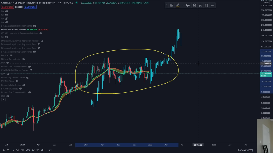Click the ITC BTC Logarithmic Regression Rainbow label

[x=19, y=33]
